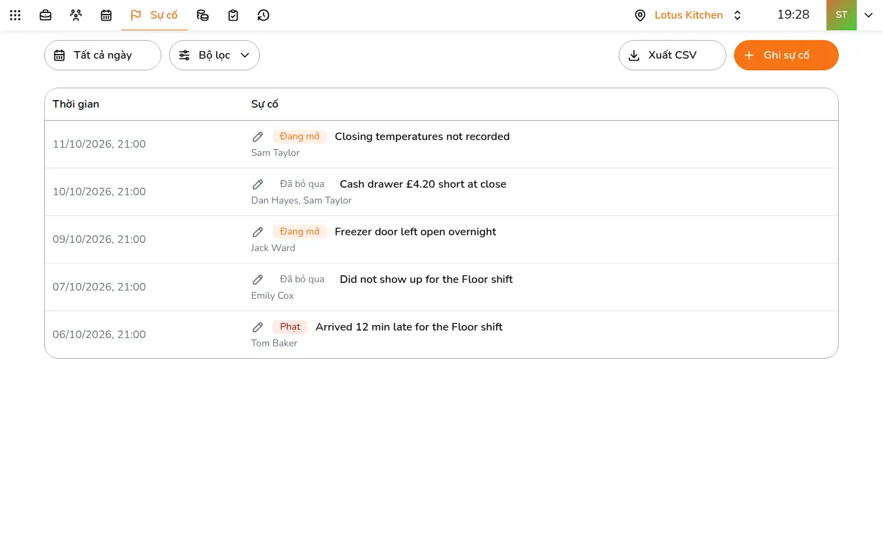Image resolution: width=883 pixels, height=552 pixels.
Task: Click the 07/10/2026, 21:00 time cell
Action: coord(99,287)
